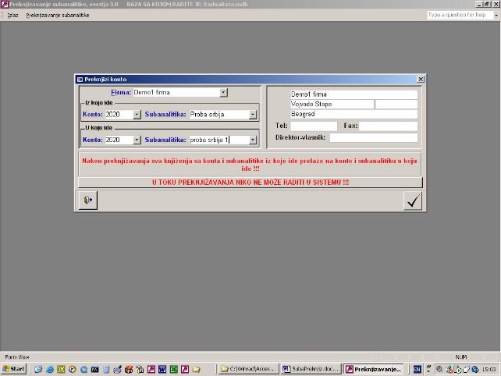This screenshot has width=501, height=376.
Task: Switch to C:\Winrad\Access taskbar window
Action: pos(249,368)
